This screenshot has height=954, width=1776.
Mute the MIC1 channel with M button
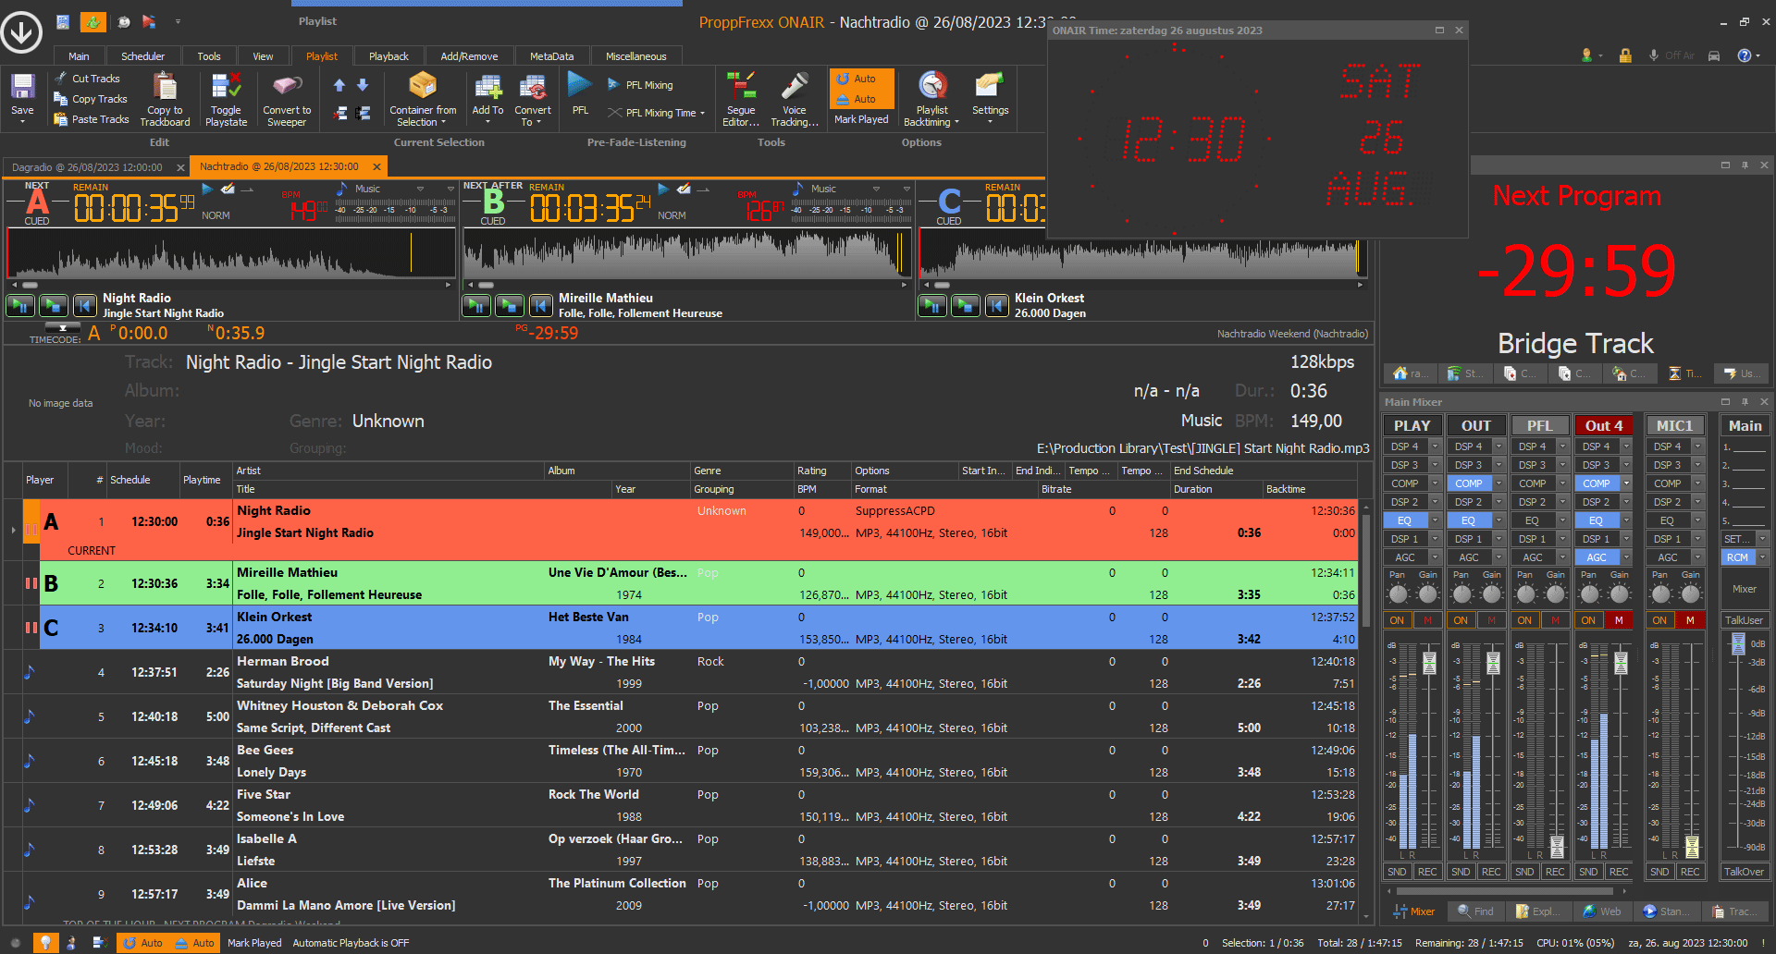1690,620
